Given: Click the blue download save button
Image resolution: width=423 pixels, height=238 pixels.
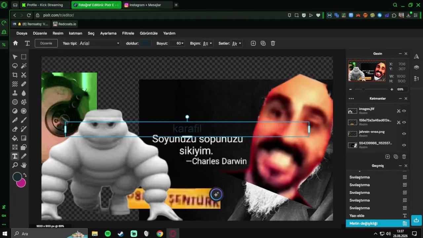Looking at the screenshot, I should click(416, 220).
